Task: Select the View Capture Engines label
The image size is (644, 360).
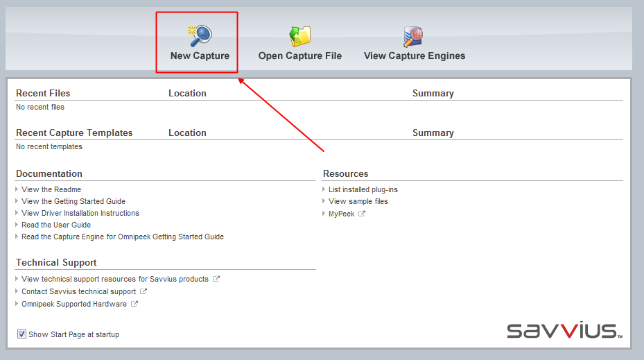Action: [x=415, y=55]
